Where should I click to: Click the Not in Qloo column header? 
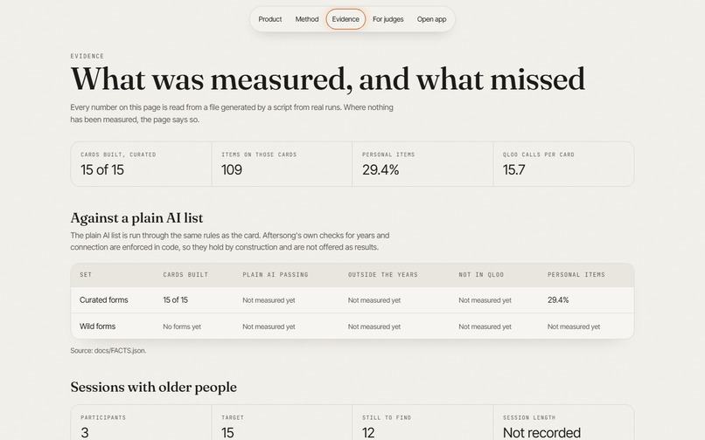pyautogui.click(x=481, y=275)
